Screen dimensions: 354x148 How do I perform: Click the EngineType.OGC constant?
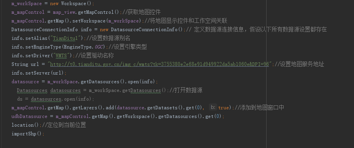[83, 47]
